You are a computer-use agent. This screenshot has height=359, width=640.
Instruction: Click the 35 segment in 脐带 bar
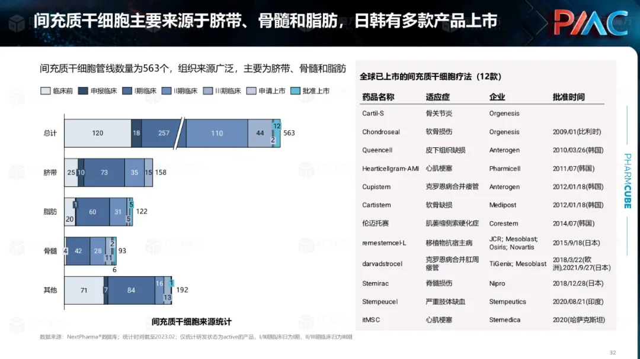(135, 172)
